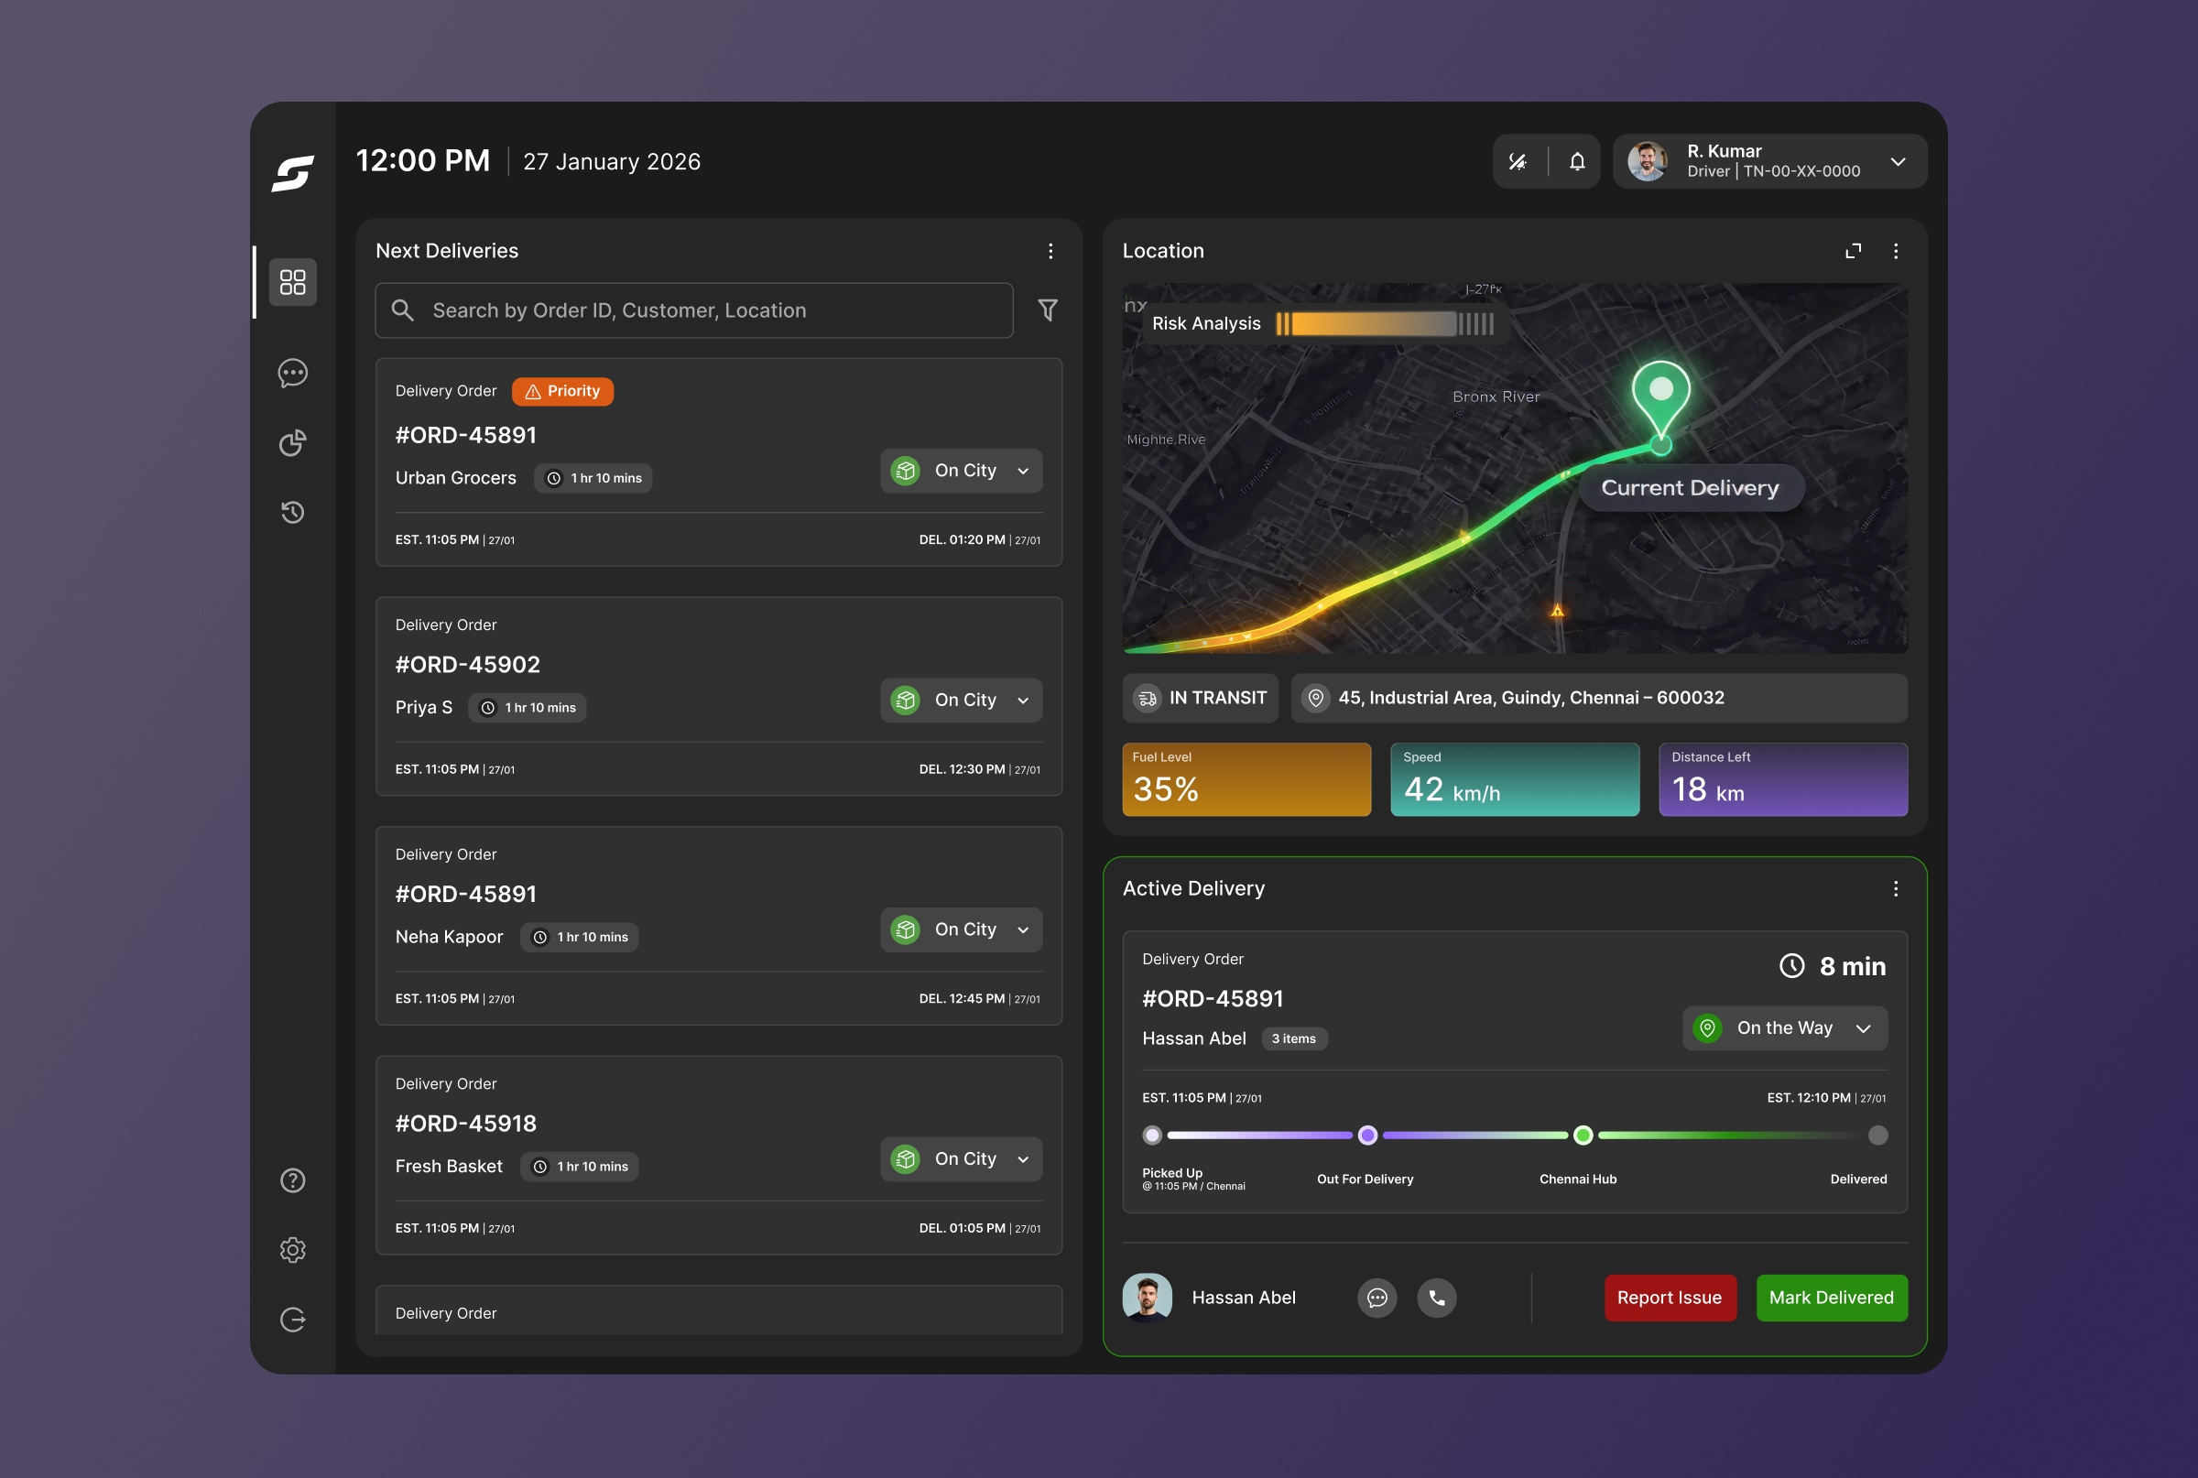View delivery history from the sidebar

292,512
